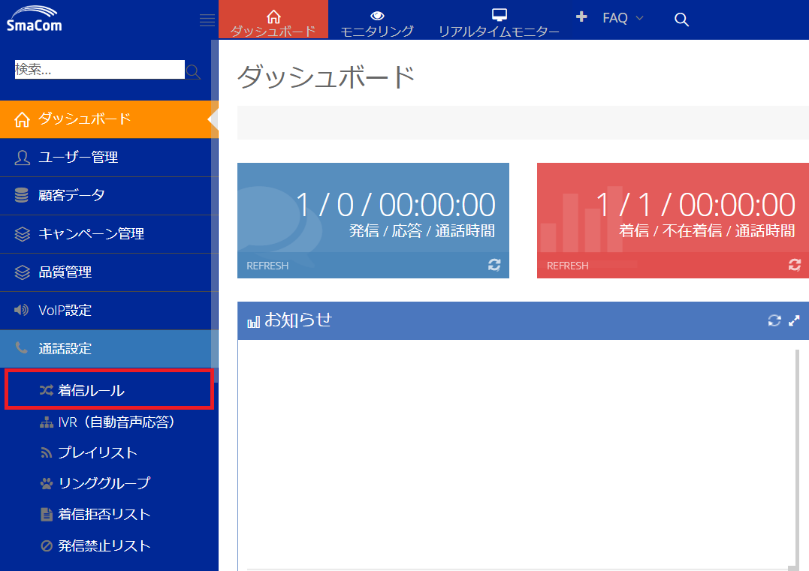Screen dimensions: 809x571
Task: Open ダッシュボード in the sidebar
Action: click(109, 119)
